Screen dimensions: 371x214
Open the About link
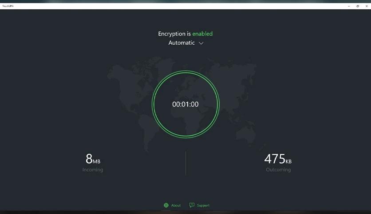[x=176, y=206]
